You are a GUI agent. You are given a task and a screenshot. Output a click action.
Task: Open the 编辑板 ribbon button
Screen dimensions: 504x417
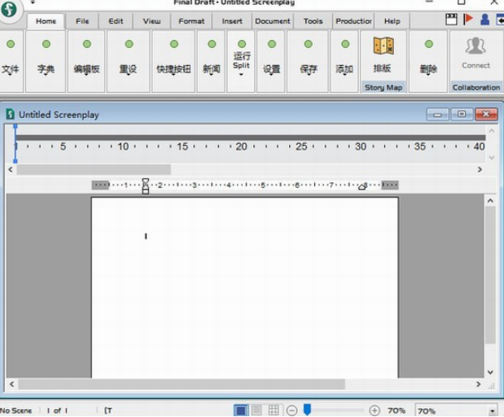tap(86, 61)
